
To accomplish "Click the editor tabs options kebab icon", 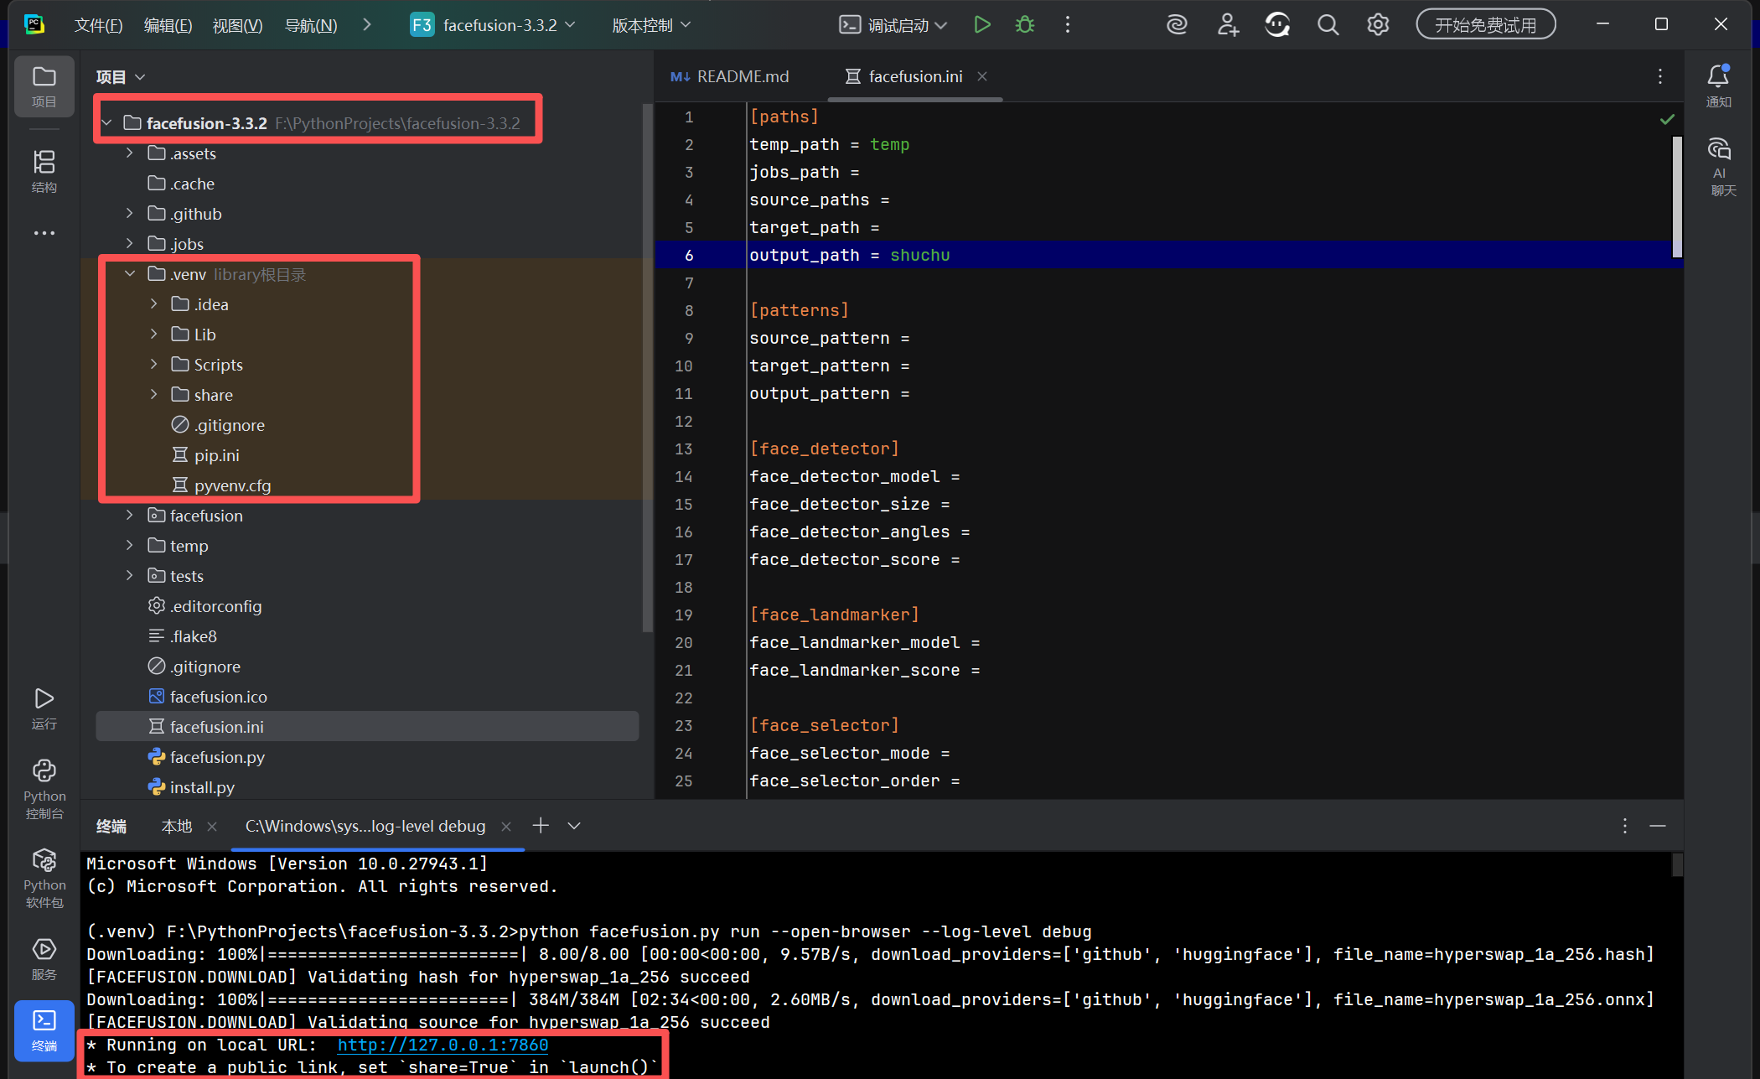I will coord(1659,76).
